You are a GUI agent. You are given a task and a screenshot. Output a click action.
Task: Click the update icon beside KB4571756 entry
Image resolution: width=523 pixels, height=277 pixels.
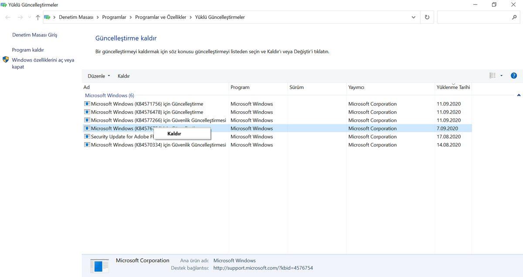(x=87, y=104)
